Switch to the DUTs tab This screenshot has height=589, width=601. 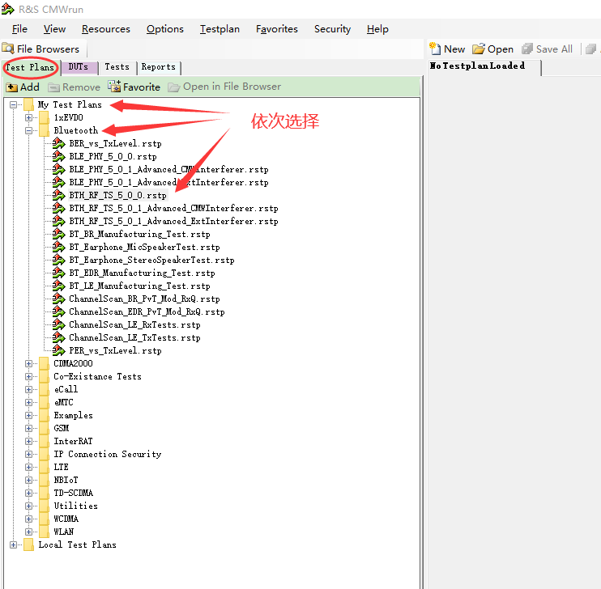pos(79,67)
